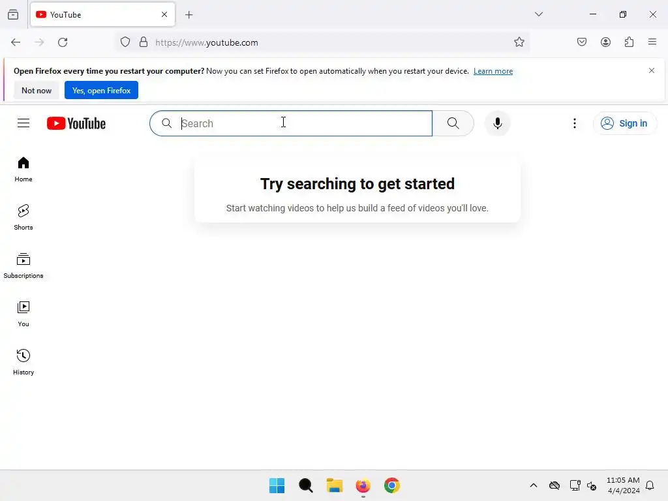Open the taskbar clock showing 11:05 AM
The height and width of the screenshot is (501, 668).
623,485
